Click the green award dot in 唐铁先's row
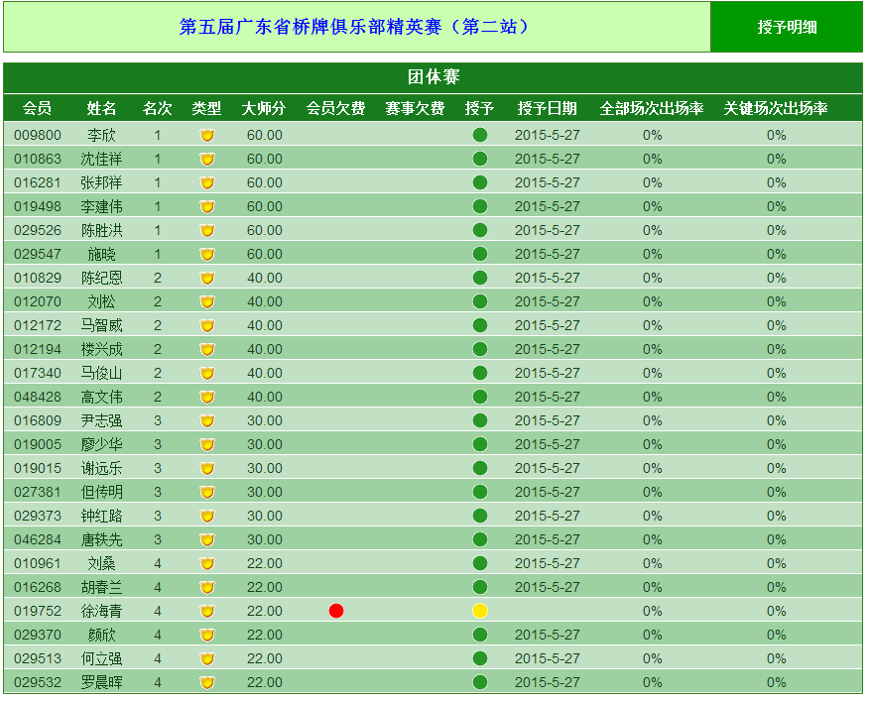 (x=480, y=539)
